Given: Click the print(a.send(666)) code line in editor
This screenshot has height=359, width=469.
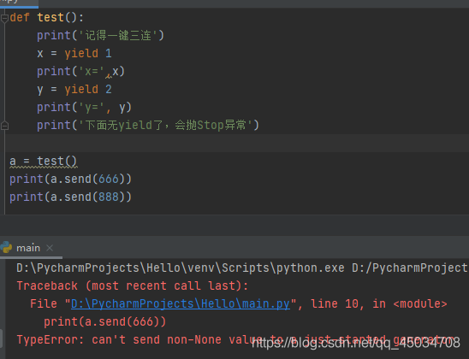Looking at the screenshot, I should [x=70, y=179].
